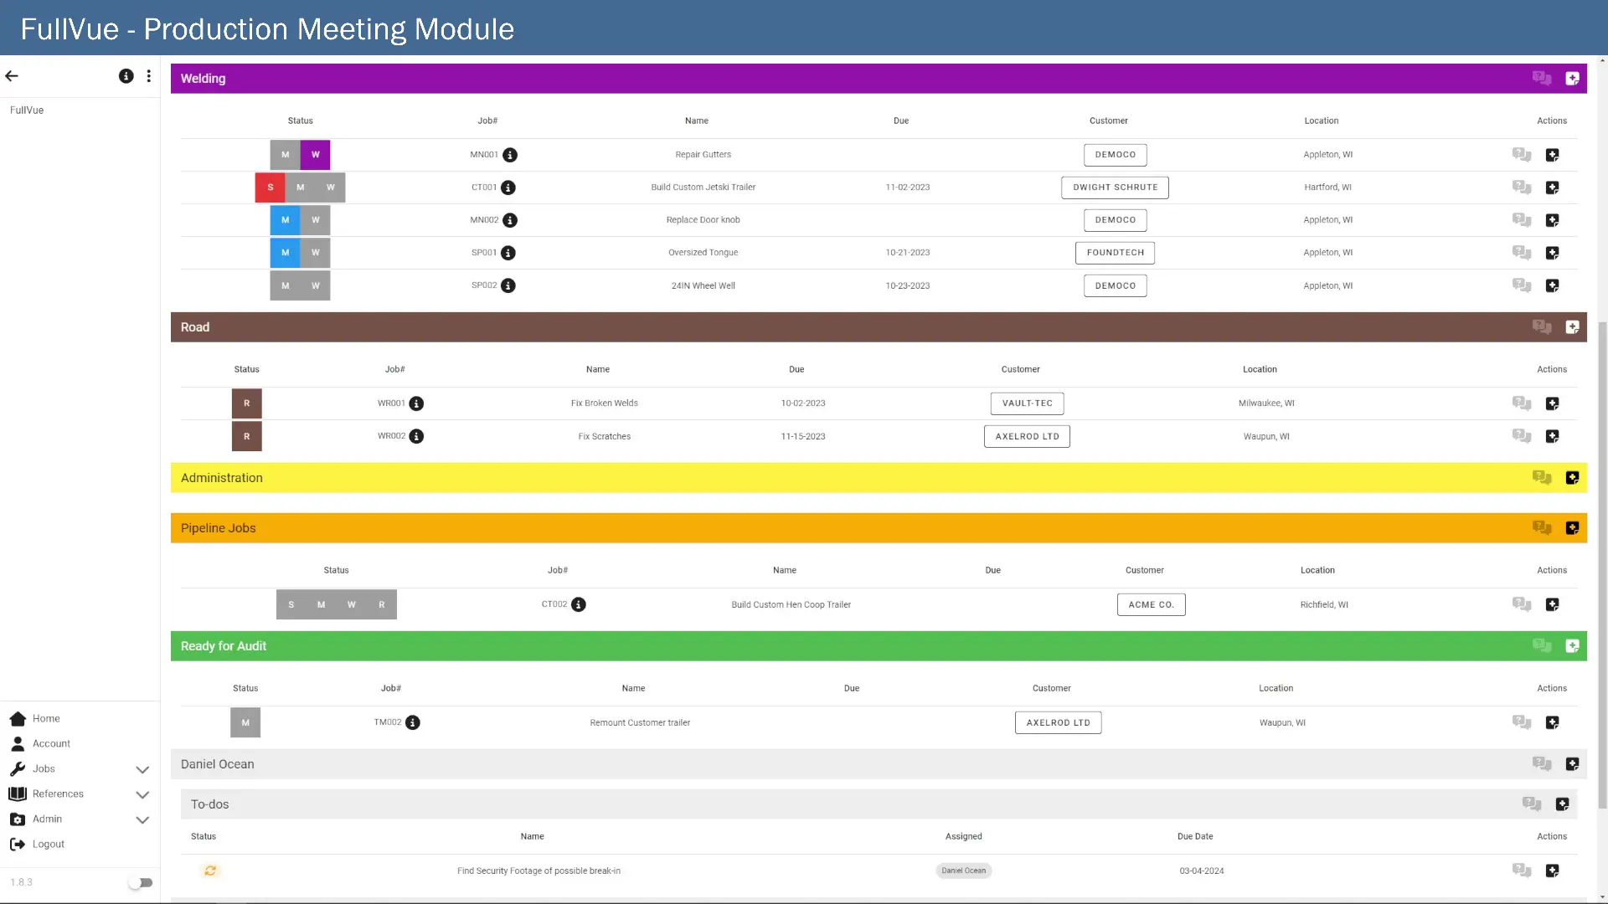Click AXELROD LTD button in Road section
The height and width of the screenshot is (904, 1608).
(1027, 436)
